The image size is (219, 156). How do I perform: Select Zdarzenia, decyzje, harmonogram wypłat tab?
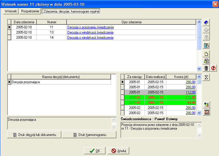71,11
